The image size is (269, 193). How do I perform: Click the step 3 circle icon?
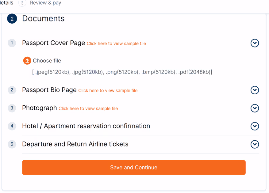click(x=22, y=3)
